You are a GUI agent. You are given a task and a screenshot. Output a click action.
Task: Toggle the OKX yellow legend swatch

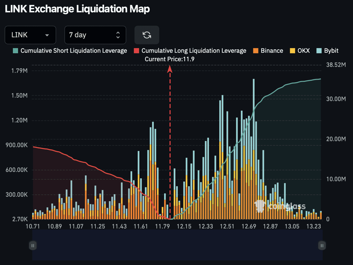tap(292, 51)
